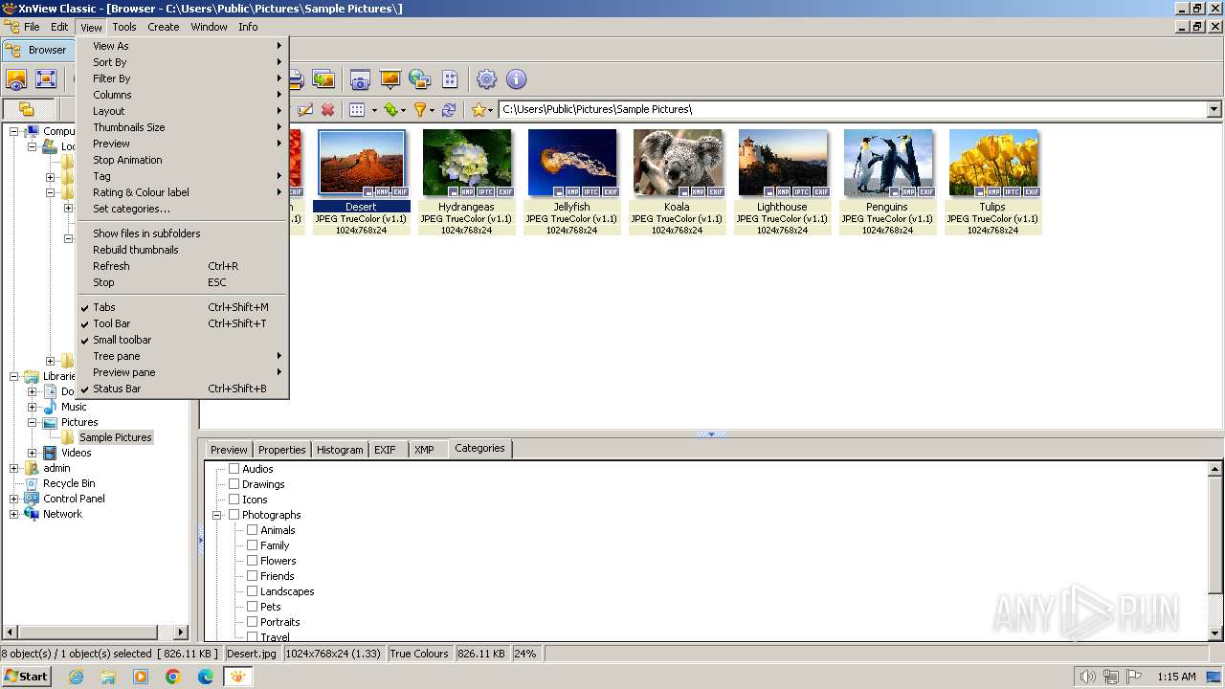Click the Fullscreen view toolbar icon
The image size is (1225, 689).
[x=46, y=79]
